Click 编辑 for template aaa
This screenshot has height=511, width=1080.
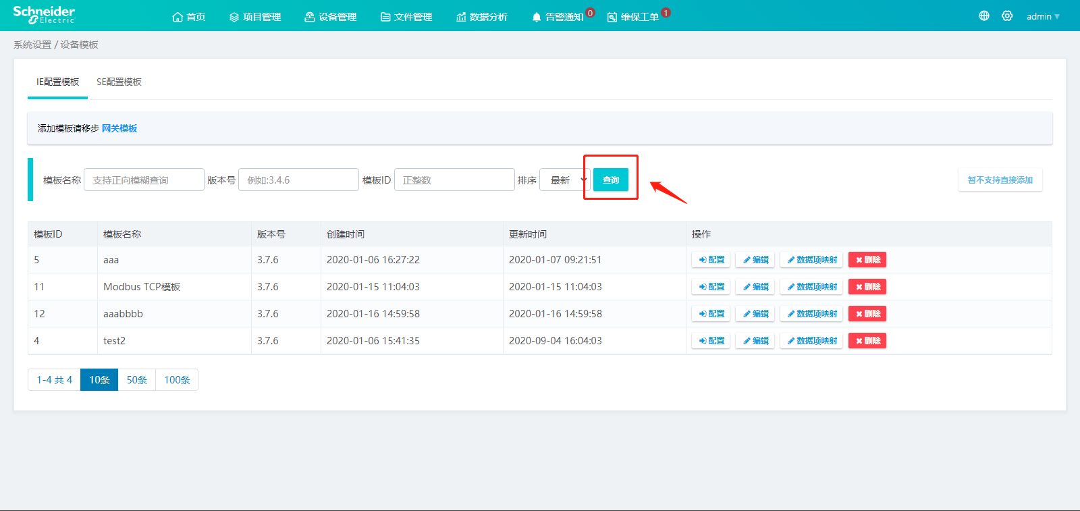click(x=755, y=260)
